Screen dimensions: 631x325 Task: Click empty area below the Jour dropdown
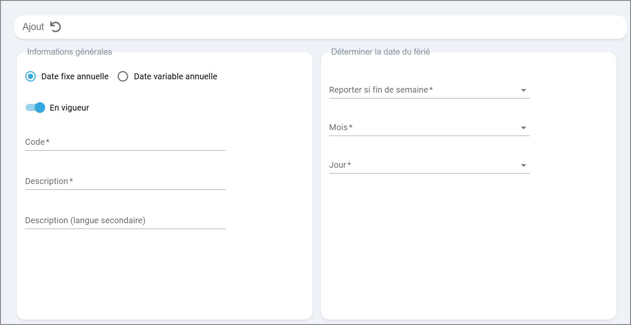(x=460, y=242)
